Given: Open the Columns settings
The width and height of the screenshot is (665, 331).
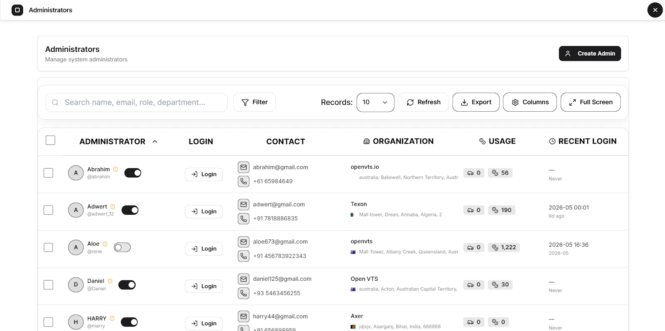Looking at the screenshot, I should pos(530,102).
